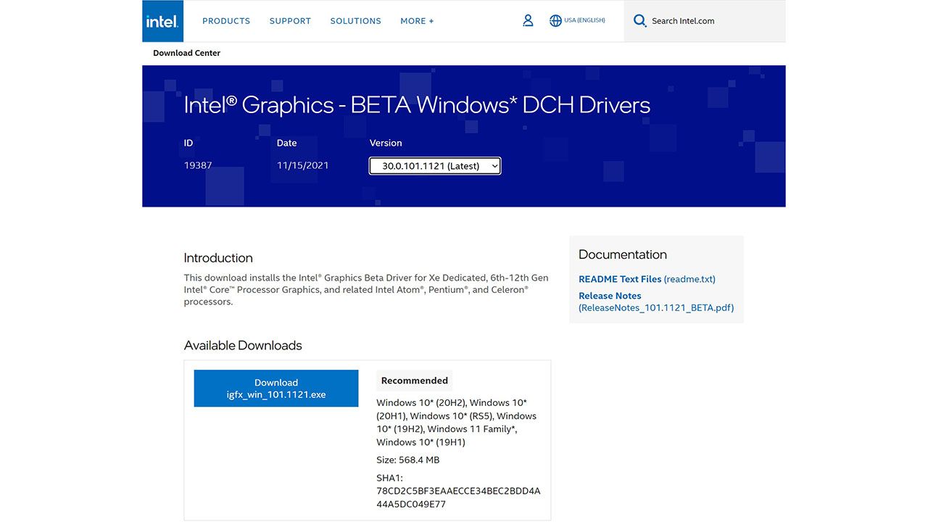Open README Text Files link

pyautogui.click(x=647, y=279)
